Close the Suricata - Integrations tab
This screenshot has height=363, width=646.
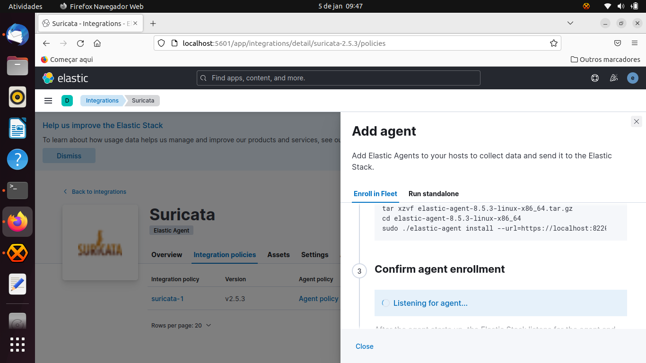click(x=136, y=23)
